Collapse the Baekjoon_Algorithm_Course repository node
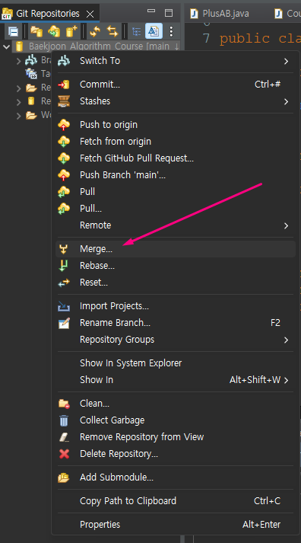This screenshot has width=301, height=543. click(x=6, y=46)
